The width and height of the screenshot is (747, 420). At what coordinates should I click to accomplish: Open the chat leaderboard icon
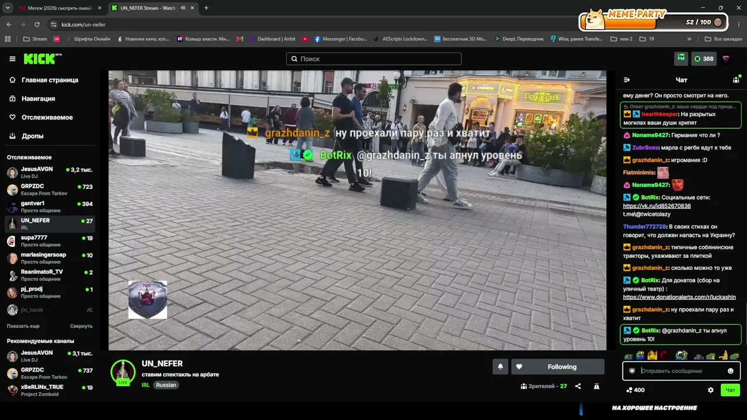736,80
